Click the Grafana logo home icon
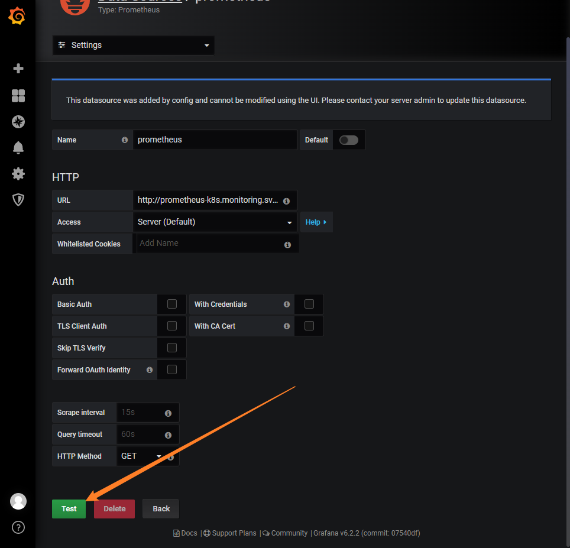This screenshot has width=570, height=548. pos(17,17)
